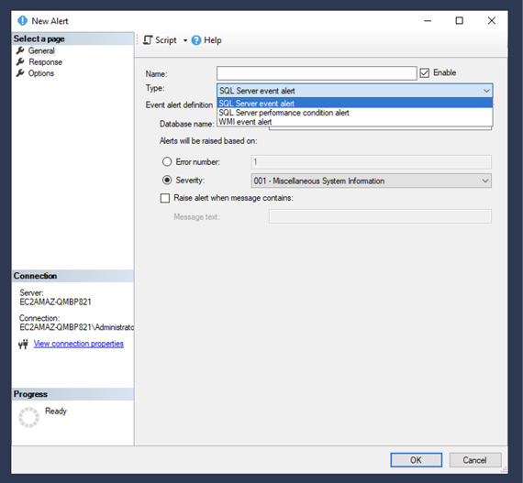
Task: Click the connection properties plug icon
Action: click(23, 344)
